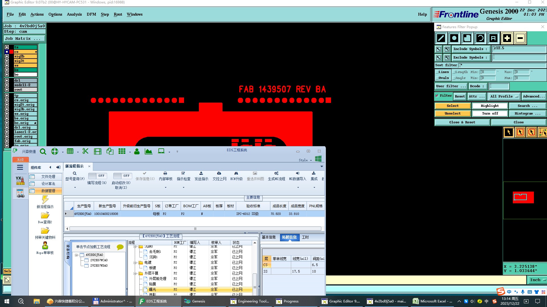
Task: Click the Close & Reset button
Action: point(462,122)
